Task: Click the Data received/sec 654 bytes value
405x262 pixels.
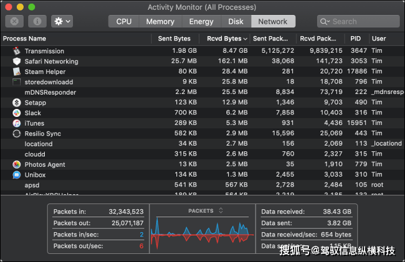Action: coord(336,235)
